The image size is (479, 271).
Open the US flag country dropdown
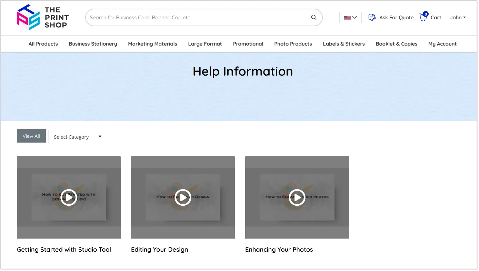pyautogui.click(x=350, y=18)
